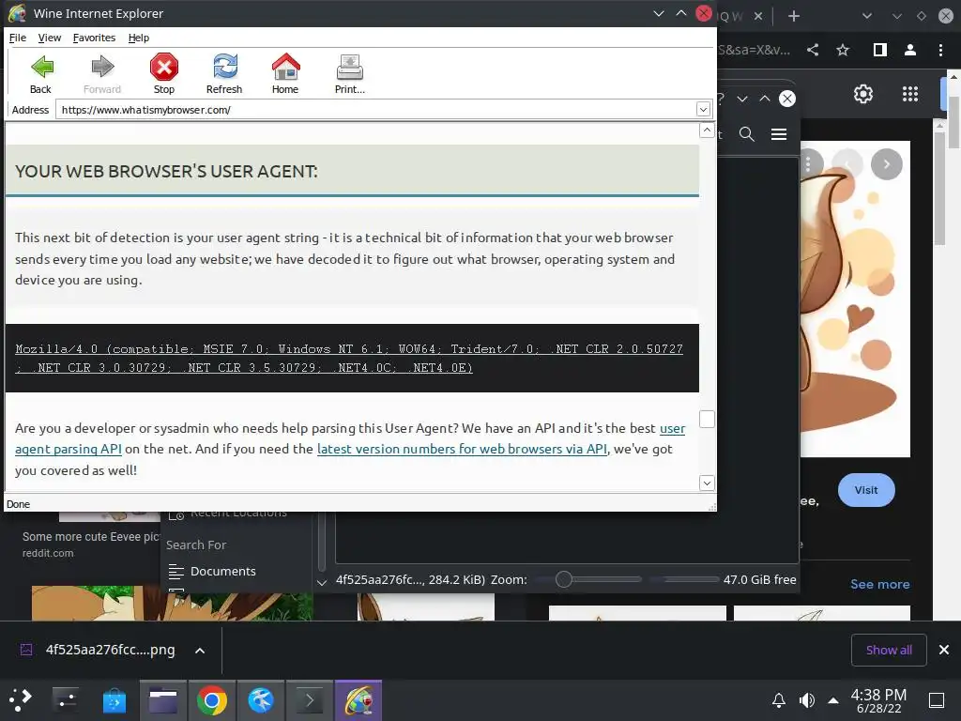Open the volume control
The height and width of the screenshot is (721, 961).
(x=806, y=700)
